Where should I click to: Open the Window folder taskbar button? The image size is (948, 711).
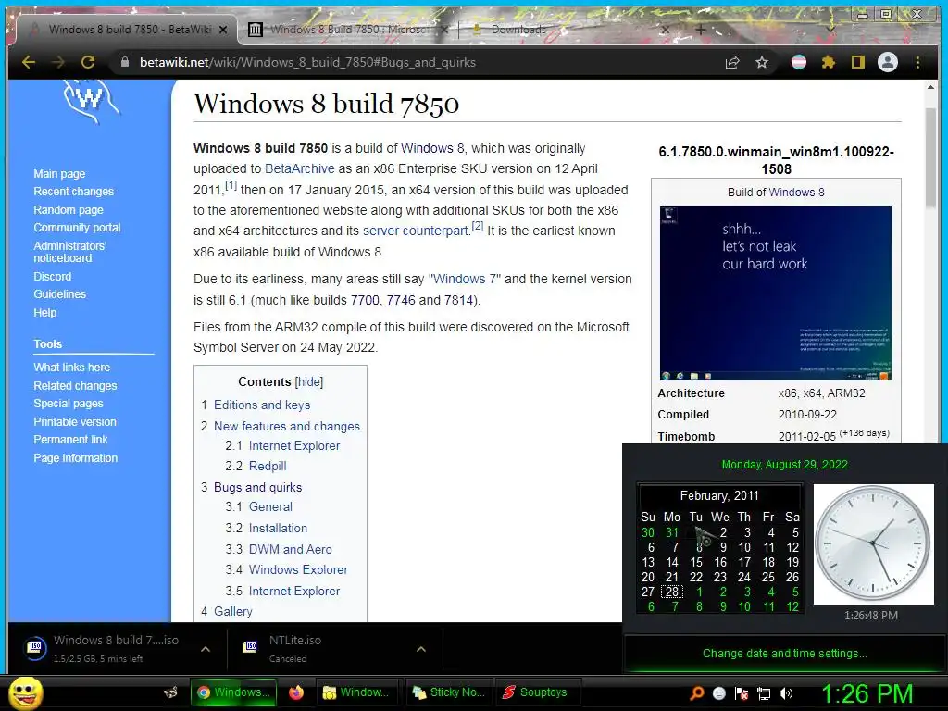click(x=357, y=692)
